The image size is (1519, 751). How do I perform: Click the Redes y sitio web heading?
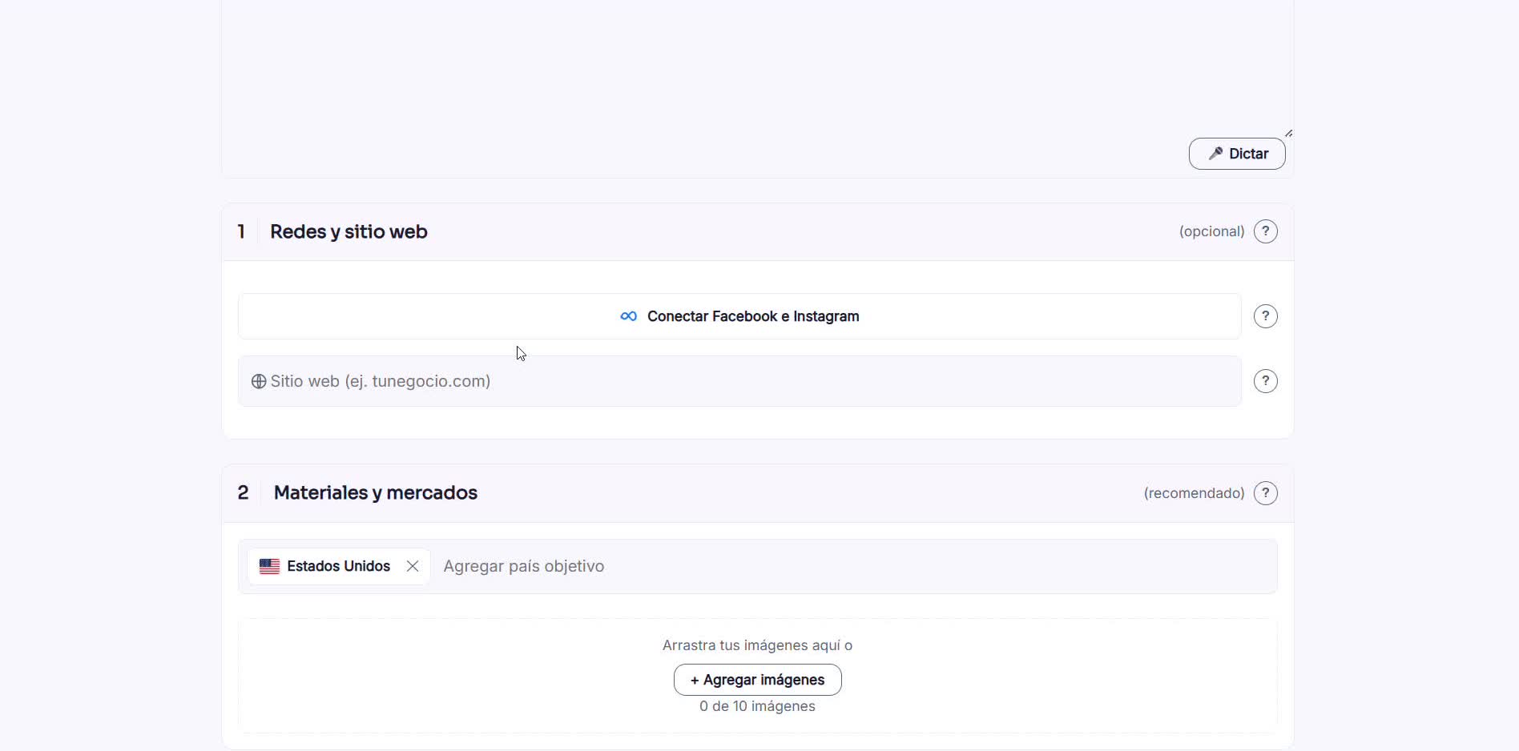pyautogui.click(x=349, y=231)
